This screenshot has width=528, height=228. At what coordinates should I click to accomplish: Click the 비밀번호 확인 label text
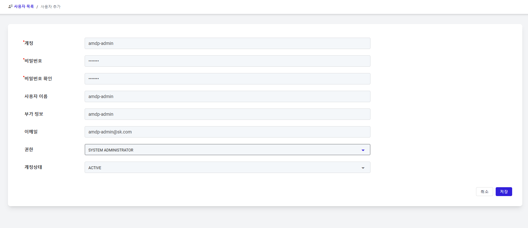click(38, 79)
